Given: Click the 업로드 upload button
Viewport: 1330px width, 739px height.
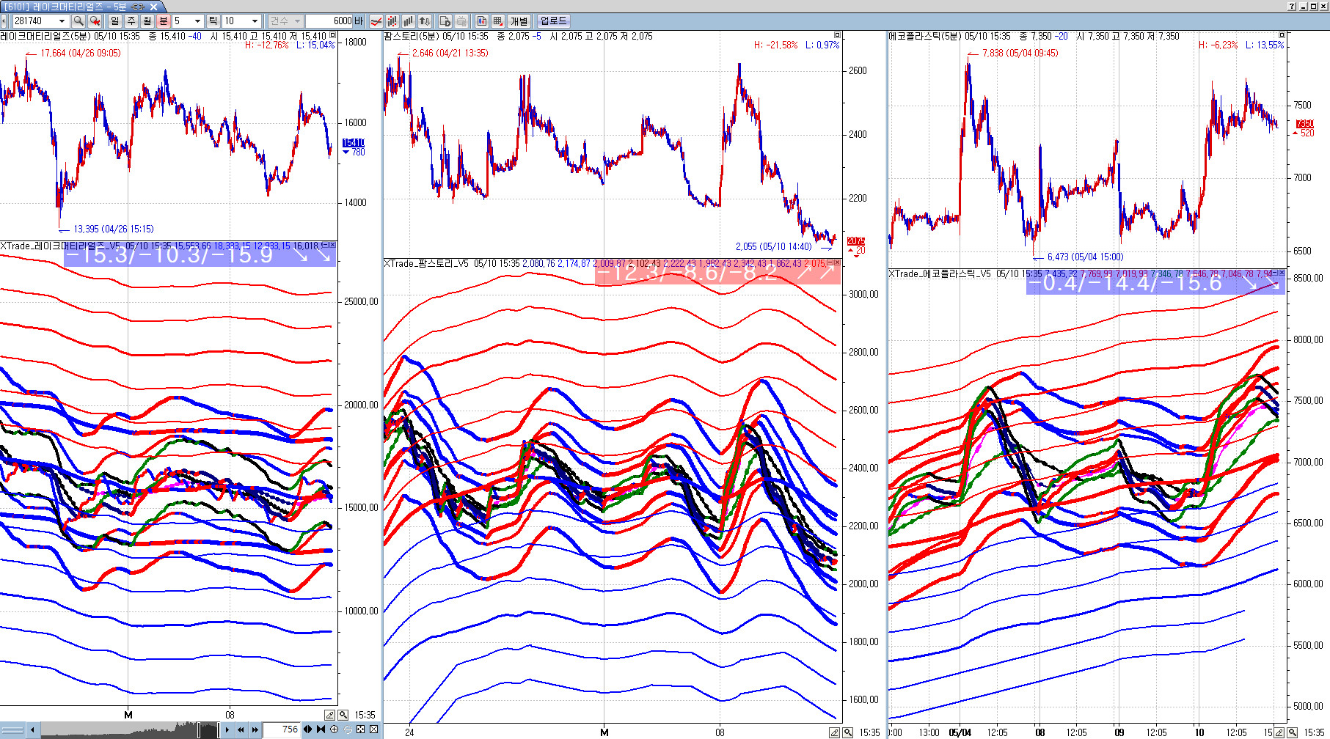Looking at the screenshot, I should (x=553, y=21).
